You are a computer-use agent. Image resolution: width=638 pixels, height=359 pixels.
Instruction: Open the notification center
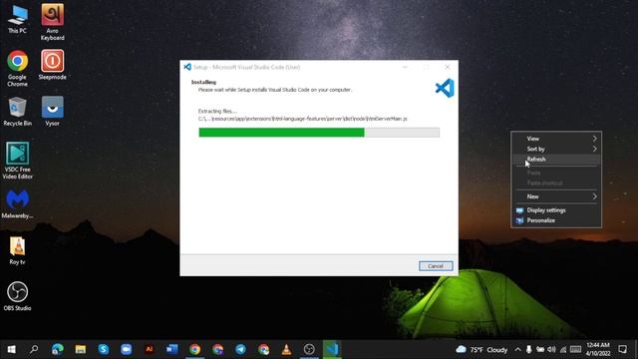point(622,349)
